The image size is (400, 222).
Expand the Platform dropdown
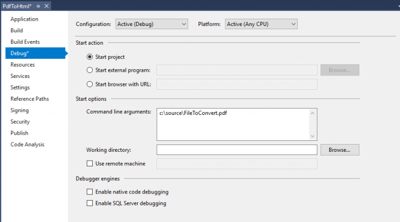click(x=261, y=24)
